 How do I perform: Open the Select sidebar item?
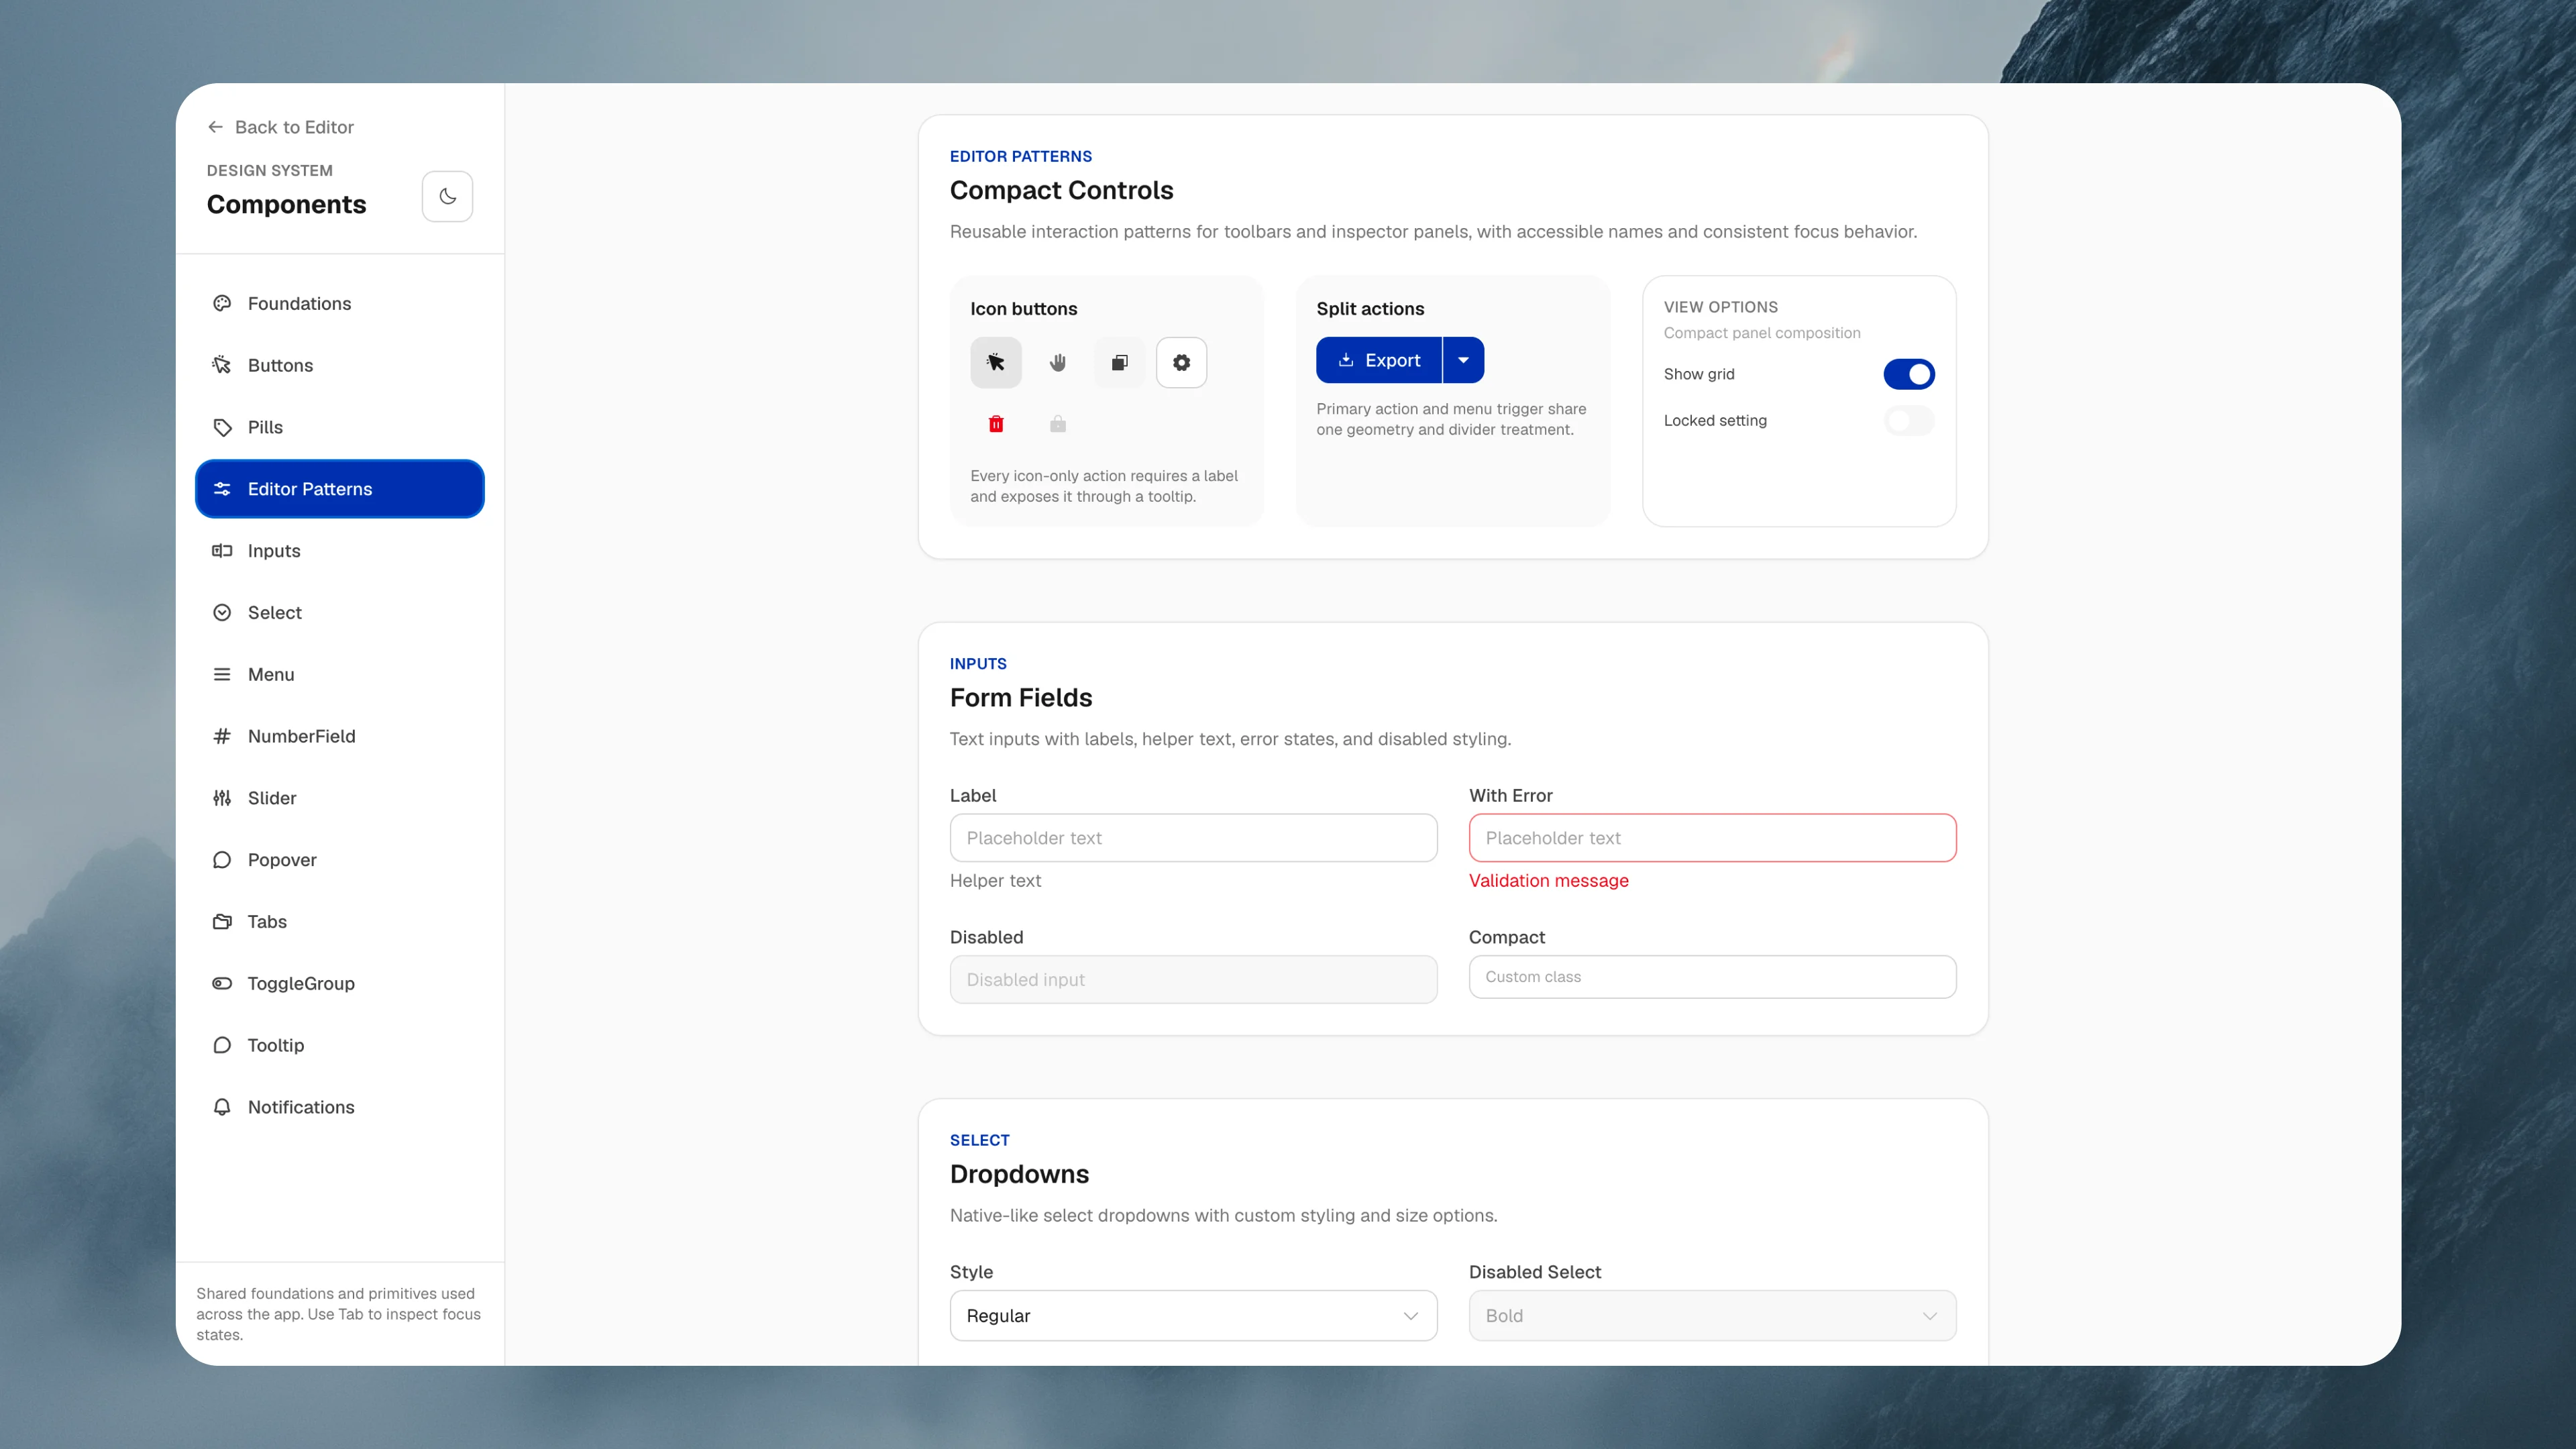[x=340, y=613]
